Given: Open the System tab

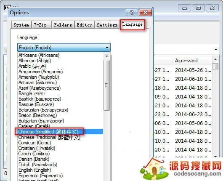Looking at the screenshot, I should tap(21, 25).
